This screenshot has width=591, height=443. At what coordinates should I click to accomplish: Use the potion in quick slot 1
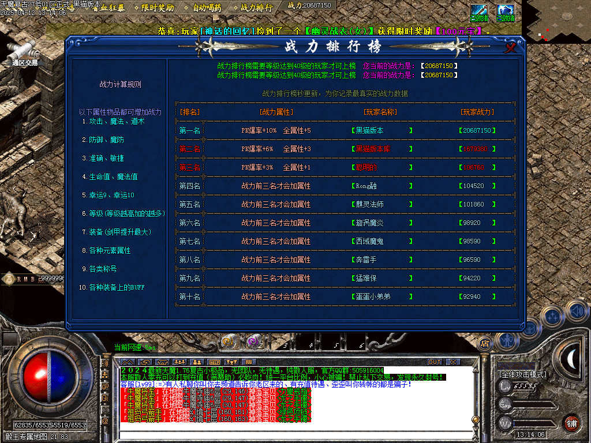coord(227,341)
